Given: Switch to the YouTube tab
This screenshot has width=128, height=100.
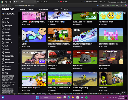Looking at the screenshot, I should (71, 2).
